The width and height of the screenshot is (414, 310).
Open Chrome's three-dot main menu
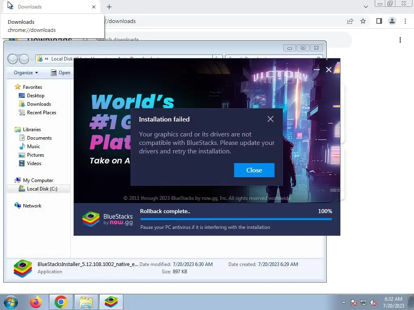[405, 21]
